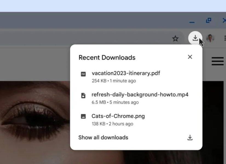This screenshot has width=226, height=164.
Task: Click the "6.5 MB • 5 minutes ago" details
Action: (115, 102)
